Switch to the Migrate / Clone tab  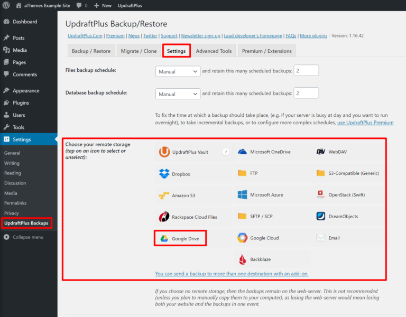tap(139, 51)
